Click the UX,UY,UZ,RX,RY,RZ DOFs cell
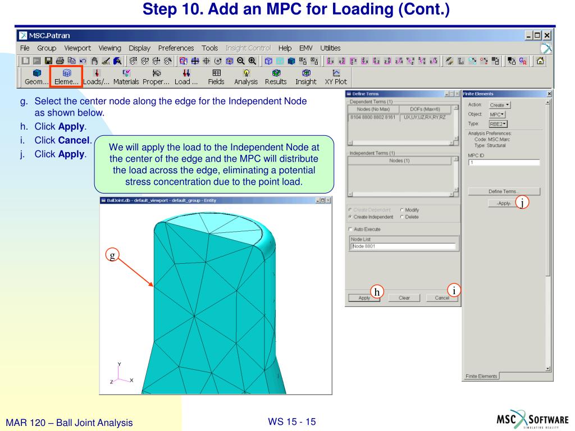This screenshot has width=575, height=431. (425, 117)
